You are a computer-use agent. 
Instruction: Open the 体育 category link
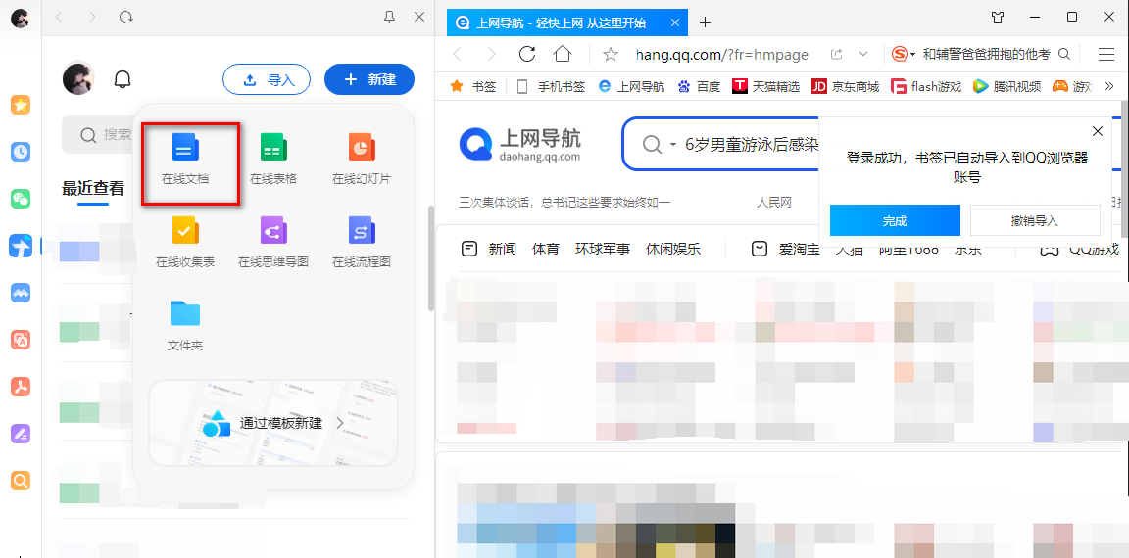546,249
